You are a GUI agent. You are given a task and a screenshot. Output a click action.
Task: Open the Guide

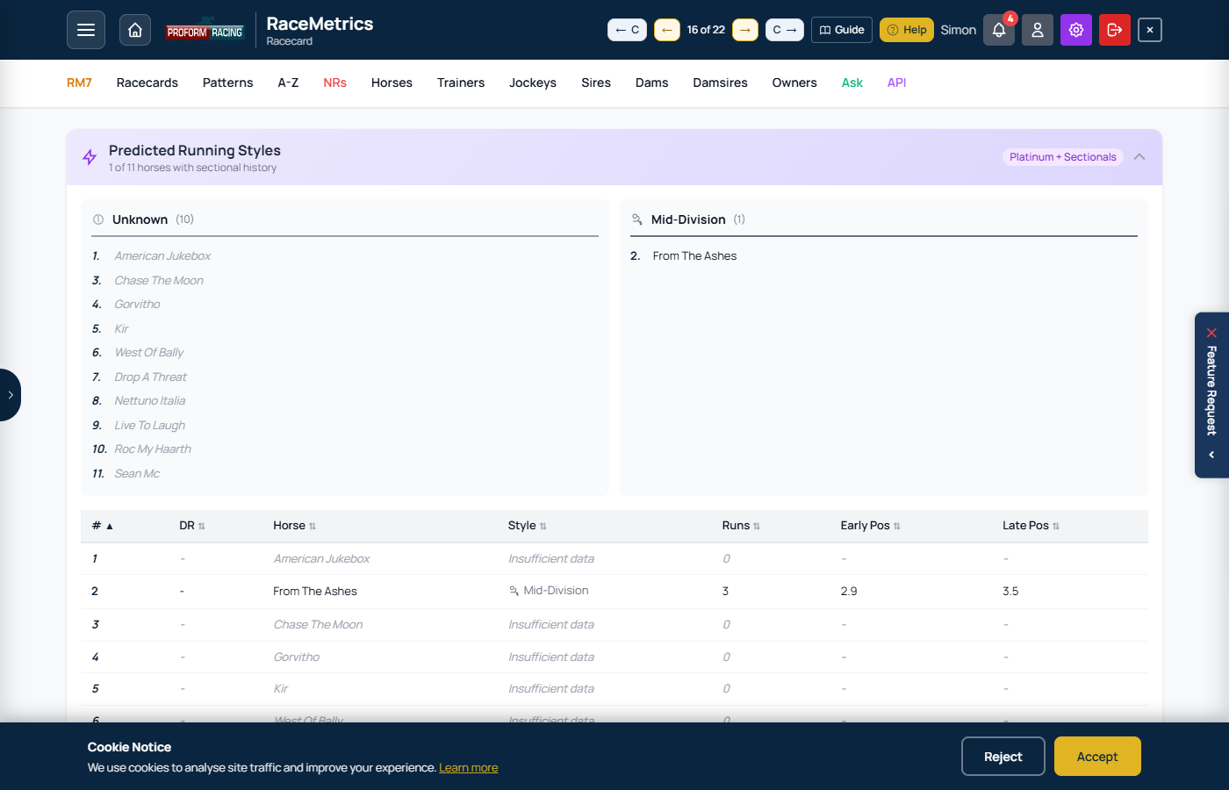pyautogui.click(x=841, y=29)
